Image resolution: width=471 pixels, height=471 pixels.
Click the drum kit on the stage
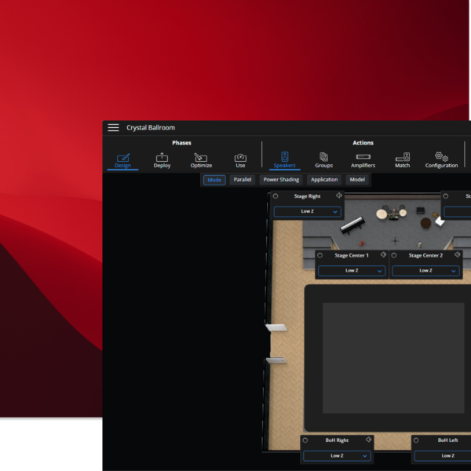(391, 213)
